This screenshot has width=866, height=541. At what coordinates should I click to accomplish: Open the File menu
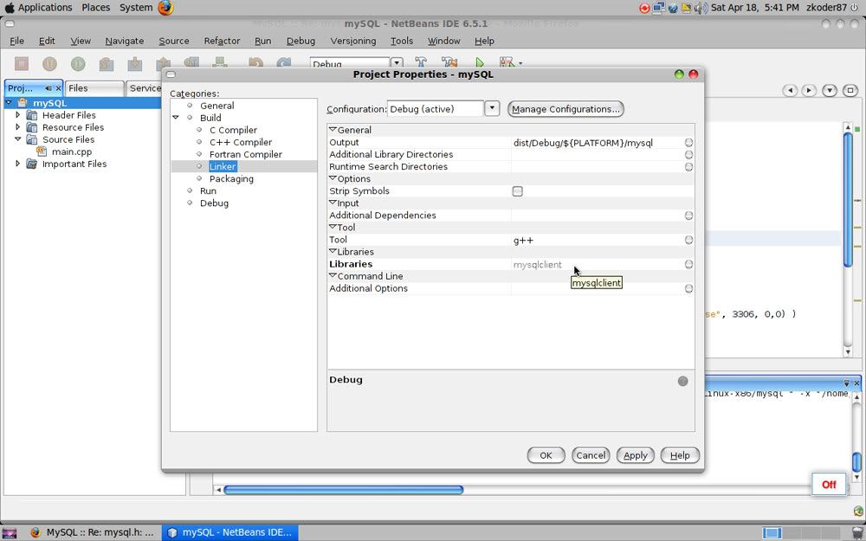16,41
